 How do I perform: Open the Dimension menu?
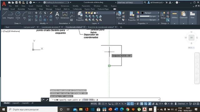pyautogui.click(x=65, y=6)
